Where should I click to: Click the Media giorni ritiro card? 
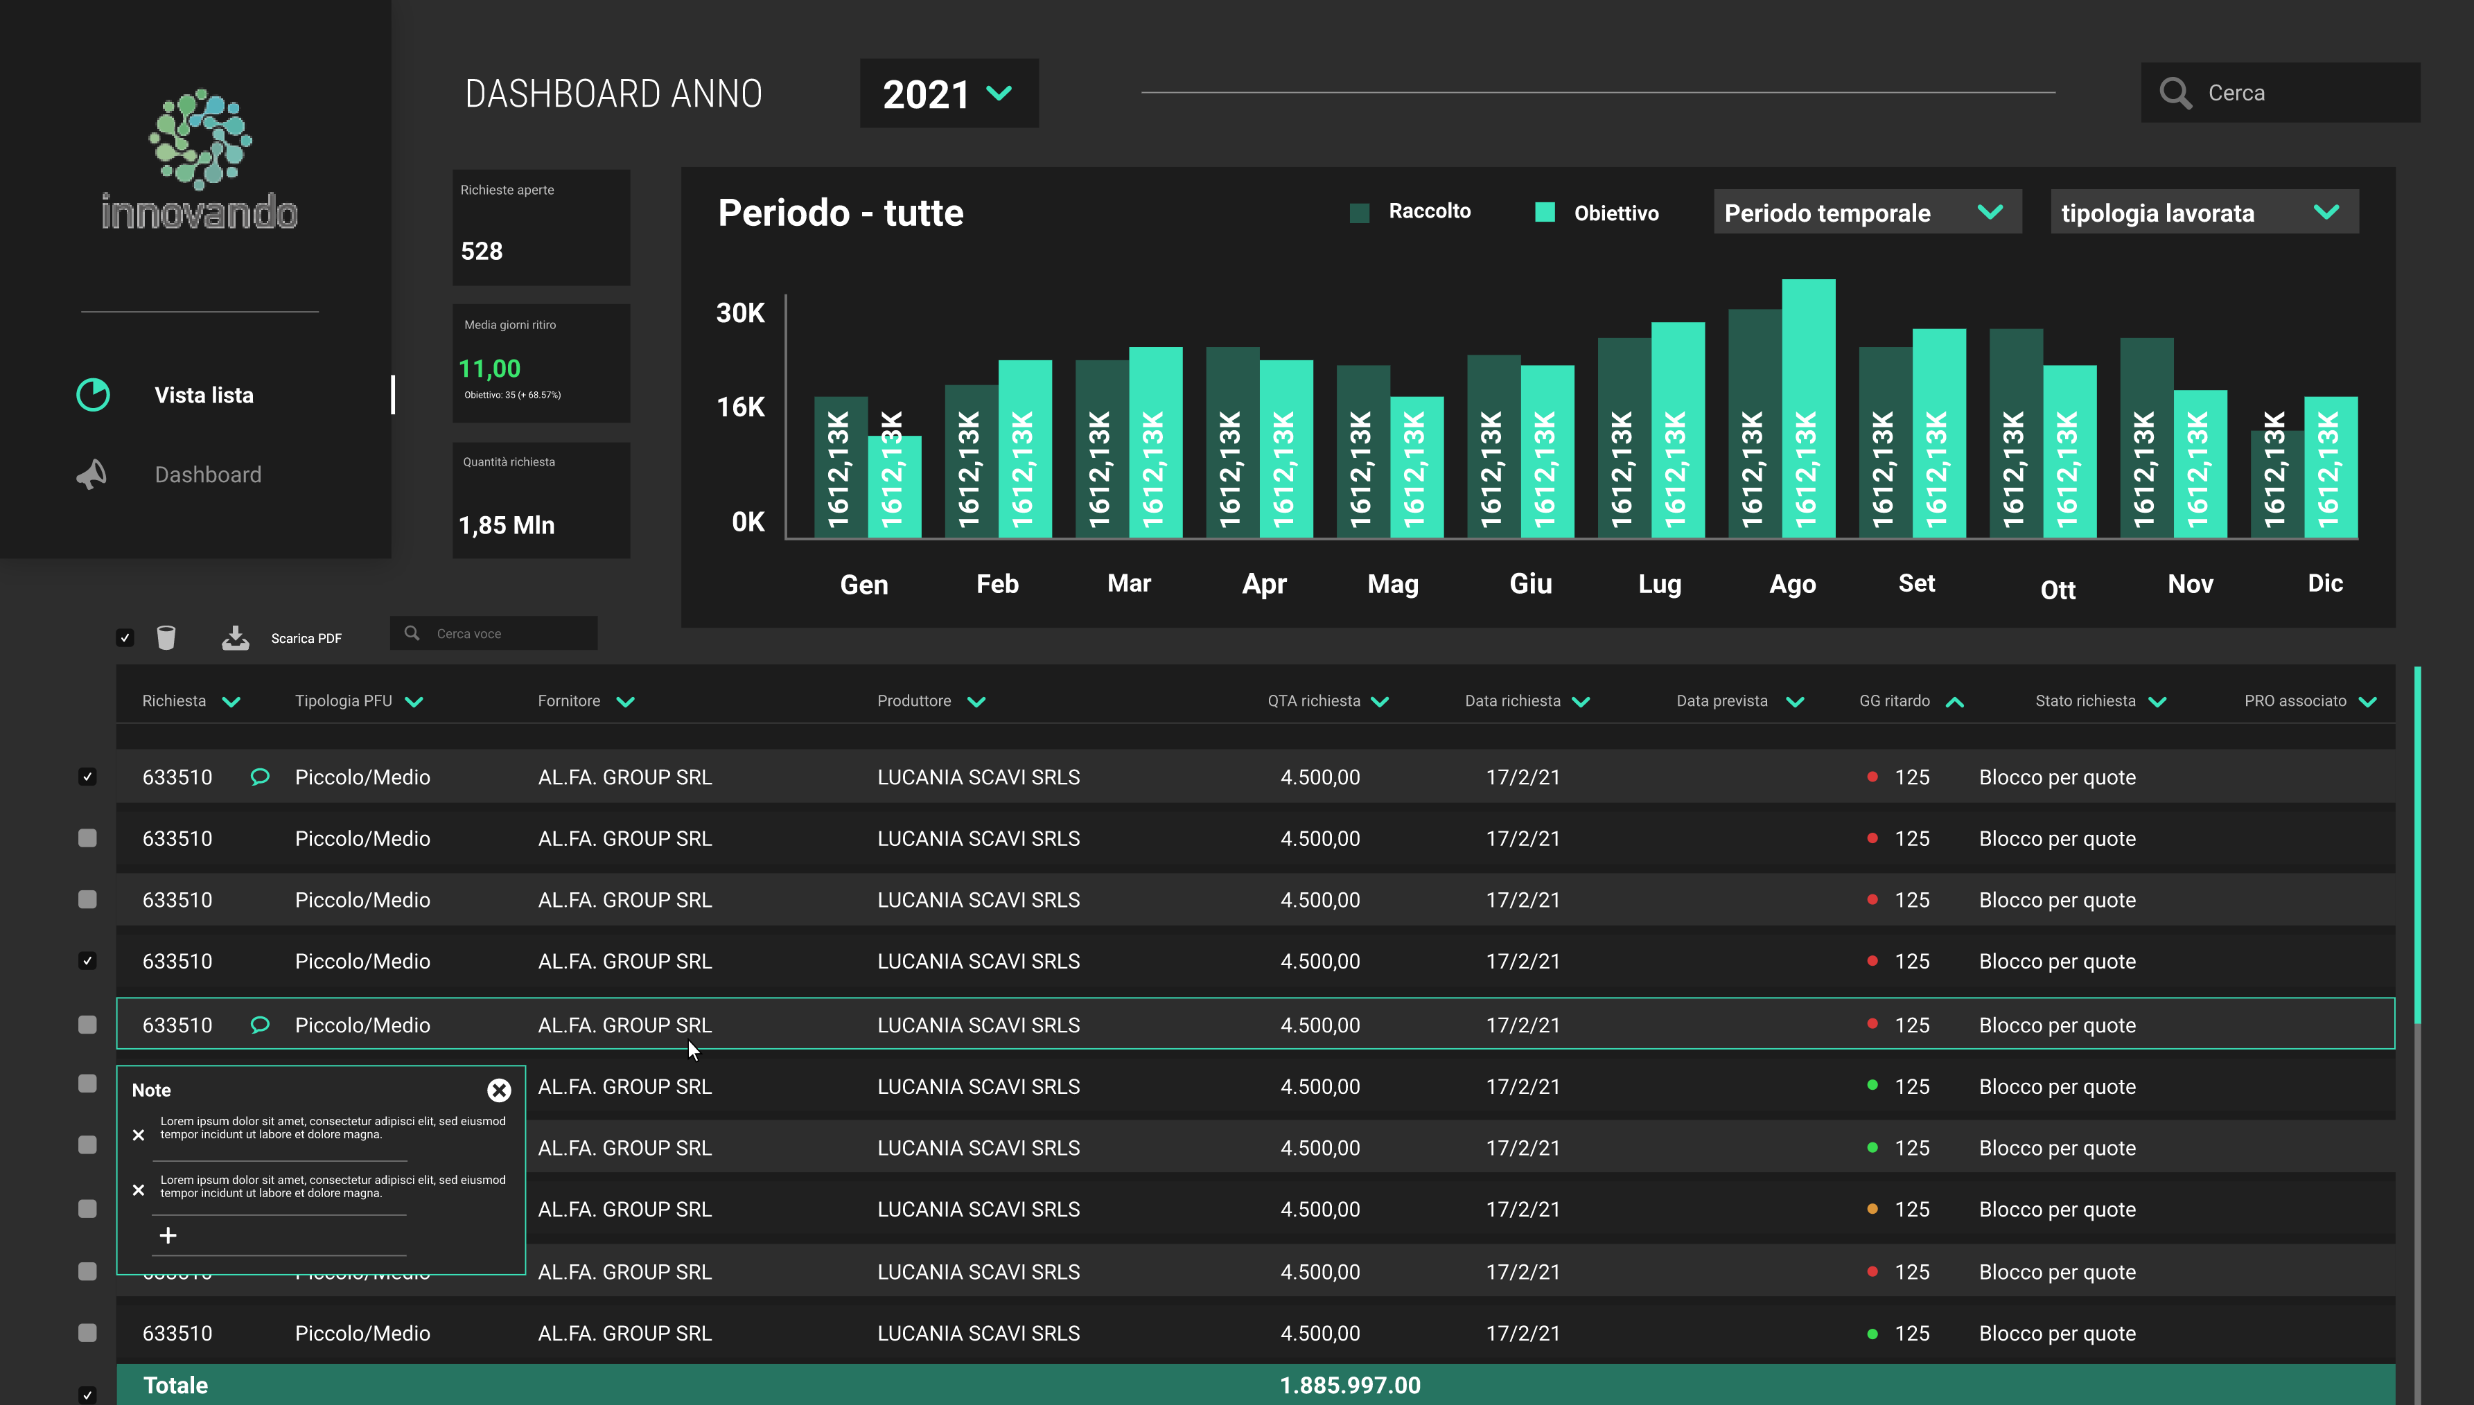[541, 363]
